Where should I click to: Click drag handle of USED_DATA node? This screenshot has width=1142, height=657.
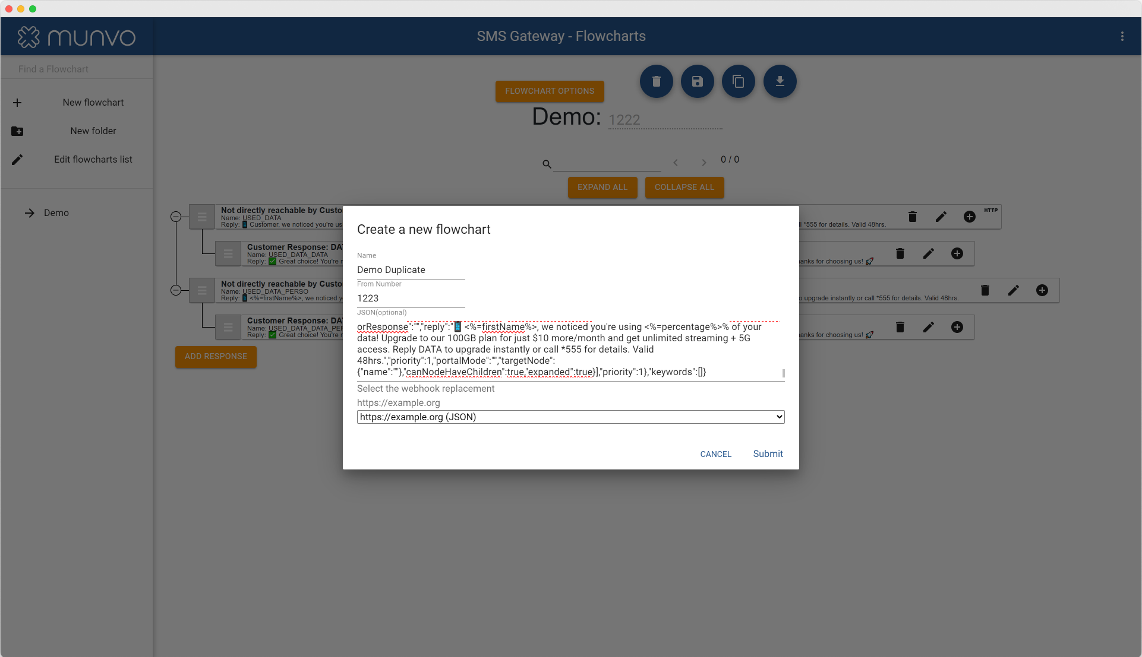pos(202,217)
